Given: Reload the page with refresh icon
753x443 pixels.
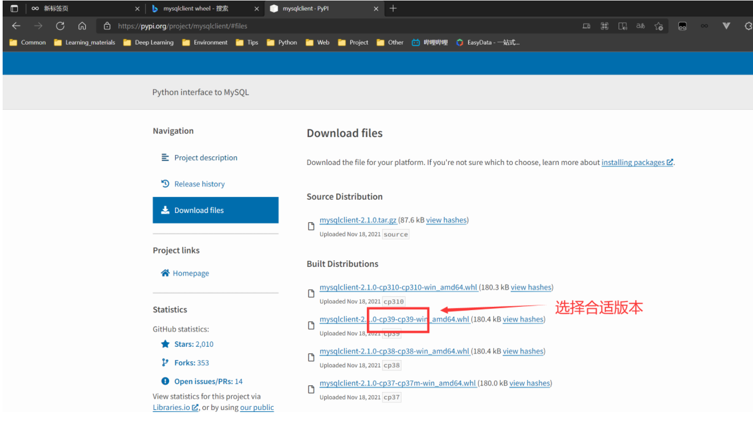Looking at the screenshot, I should click(60, 26).
